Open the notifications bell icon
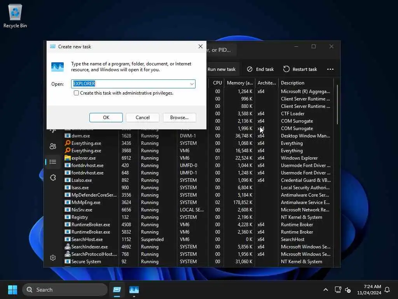 (387, 290)
